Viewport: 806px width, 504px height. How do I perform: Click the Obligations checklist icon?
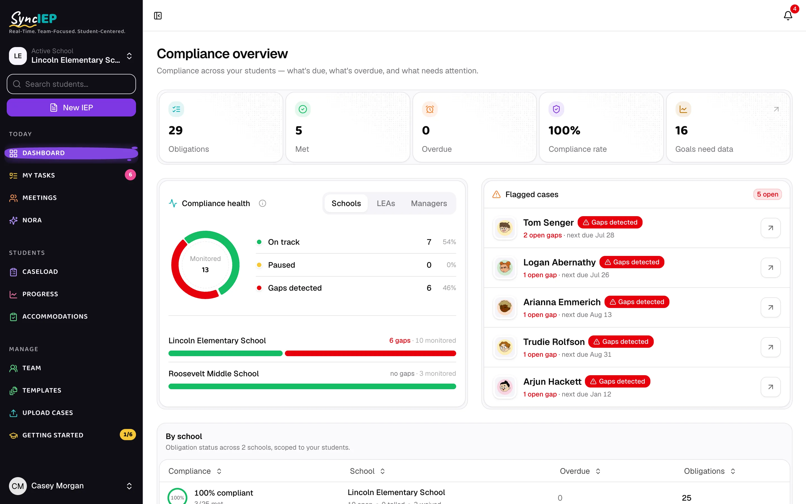click(176, 109)
